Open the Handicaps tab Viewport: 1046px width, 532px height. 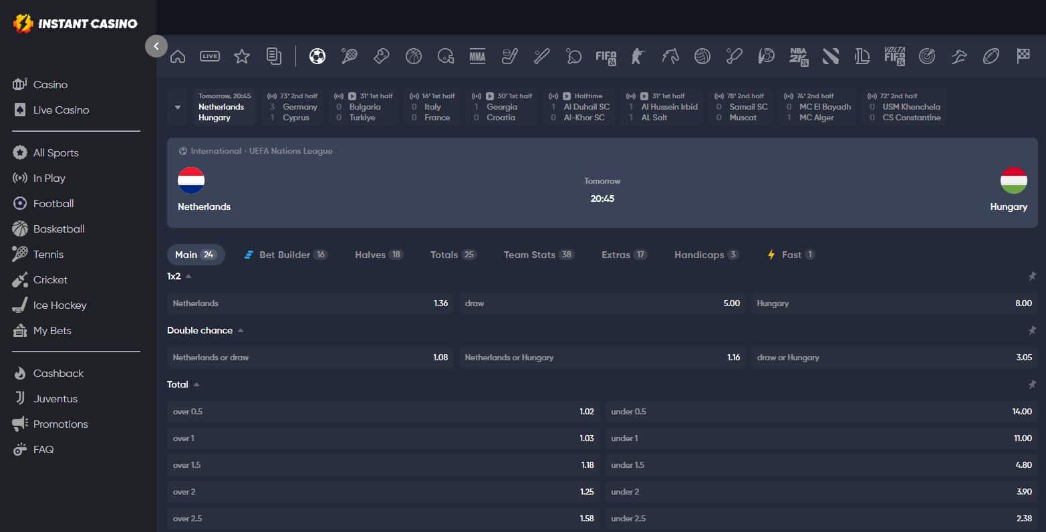[x=706, y=255]
